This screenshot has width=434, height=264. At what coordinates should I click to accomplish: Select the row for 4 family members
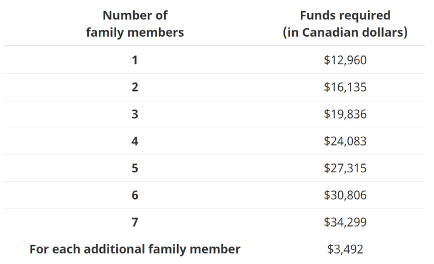pyautogui.click(x=135, y=141)
